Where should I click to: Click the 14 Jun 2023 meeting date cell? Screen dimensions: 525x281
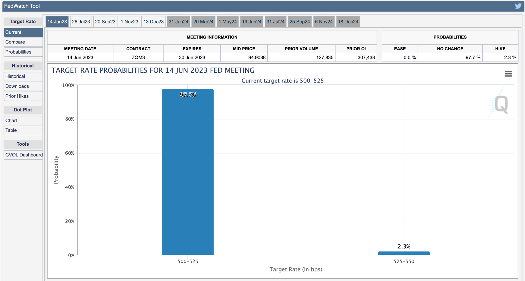coord(80,57)
